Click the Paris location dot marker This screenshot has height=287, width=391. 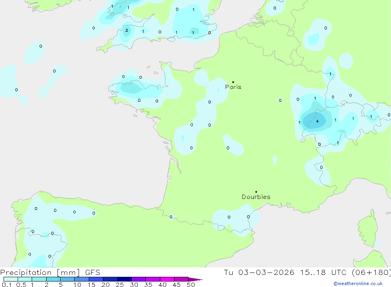[233, 82]
